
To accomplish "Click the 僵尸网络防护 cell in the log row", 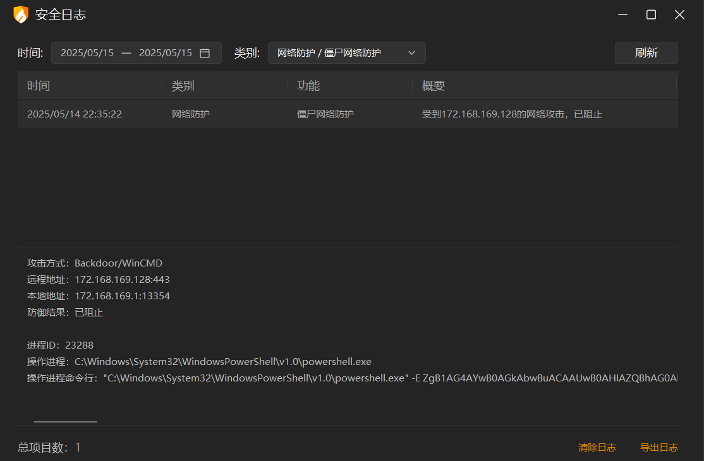I will pyautogui.click(x=325, y=114).
